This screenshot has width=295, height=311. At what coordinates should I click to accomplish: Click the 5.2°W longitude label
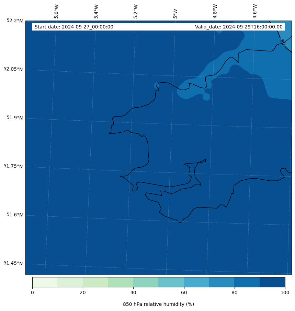point(136,11)
